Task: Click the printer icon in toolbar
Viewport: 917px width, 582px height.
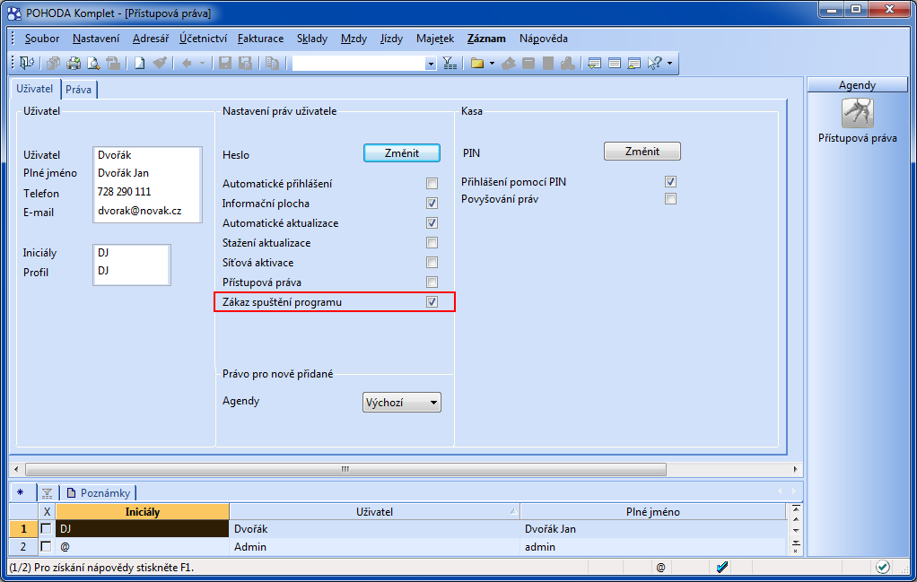Action: pos(74,63)
